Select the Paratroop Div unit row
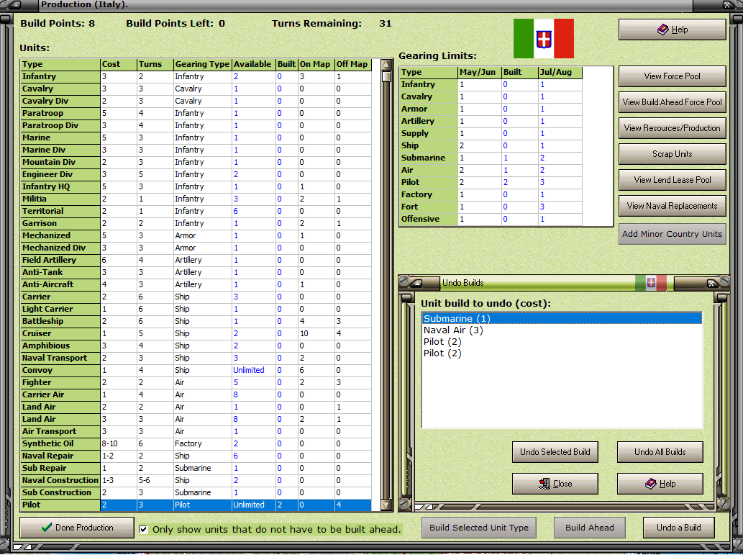Viewport: 743px width, 555px height. [x=196, y=125]
